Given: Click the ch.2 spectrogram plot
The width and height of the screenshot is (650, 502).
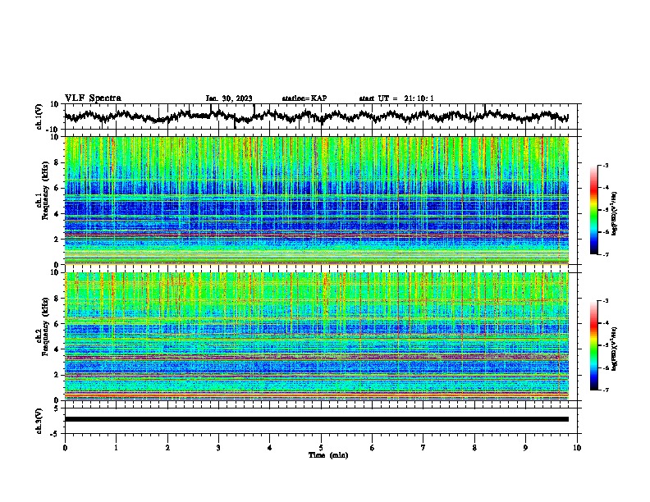Looking at the screenshot, I should (317, 336).
